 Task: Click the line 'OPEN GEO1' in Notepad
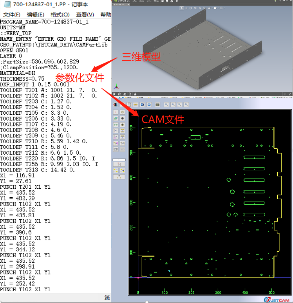14,50
